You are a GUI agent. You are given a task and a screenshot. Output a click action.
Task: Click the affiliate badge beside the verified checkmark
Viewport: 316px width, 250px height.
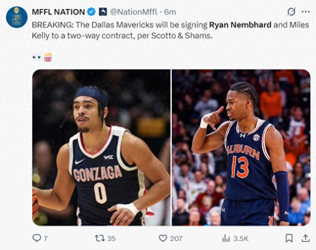click(x=103, y=12)
